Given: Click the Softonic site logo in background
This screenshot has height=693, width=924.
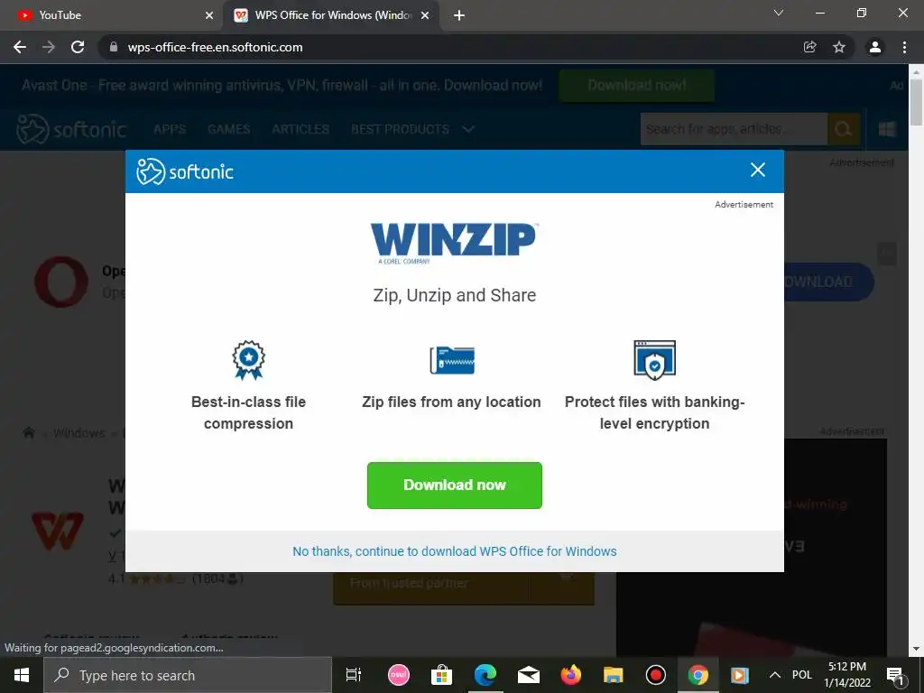Looking at the screenshot, I should [71, 129].
